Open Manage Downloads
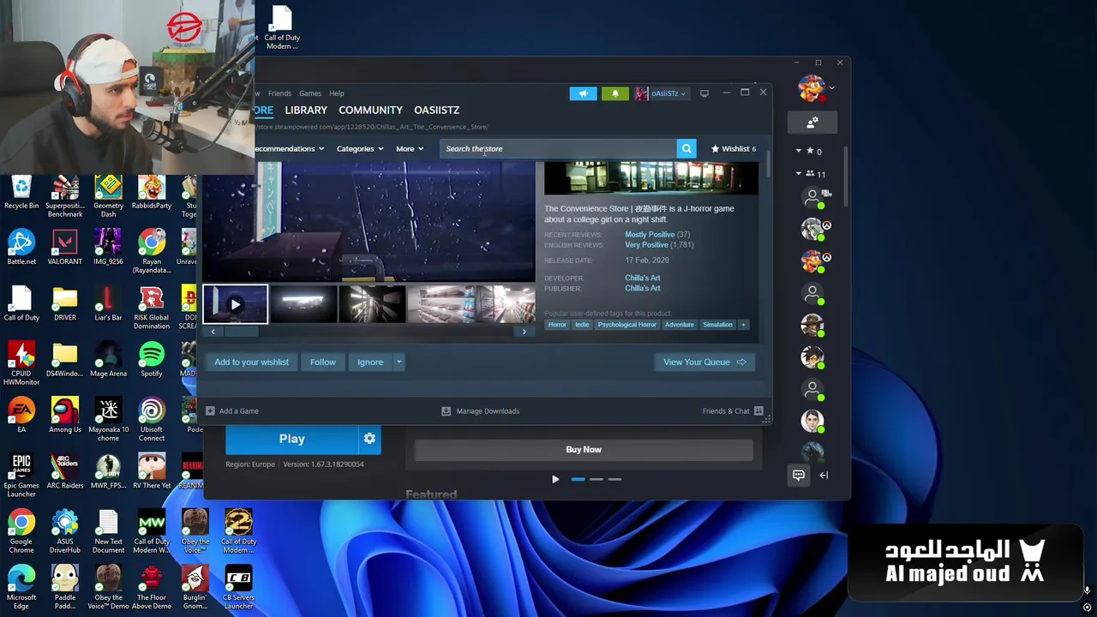This screenshot has height=617, width=1097. [x=480, y=411]
